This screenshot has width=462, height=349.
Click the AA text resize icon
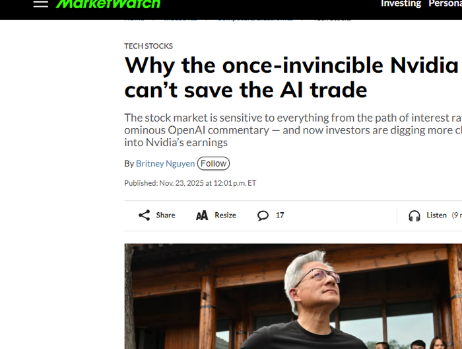pos(202,215)
